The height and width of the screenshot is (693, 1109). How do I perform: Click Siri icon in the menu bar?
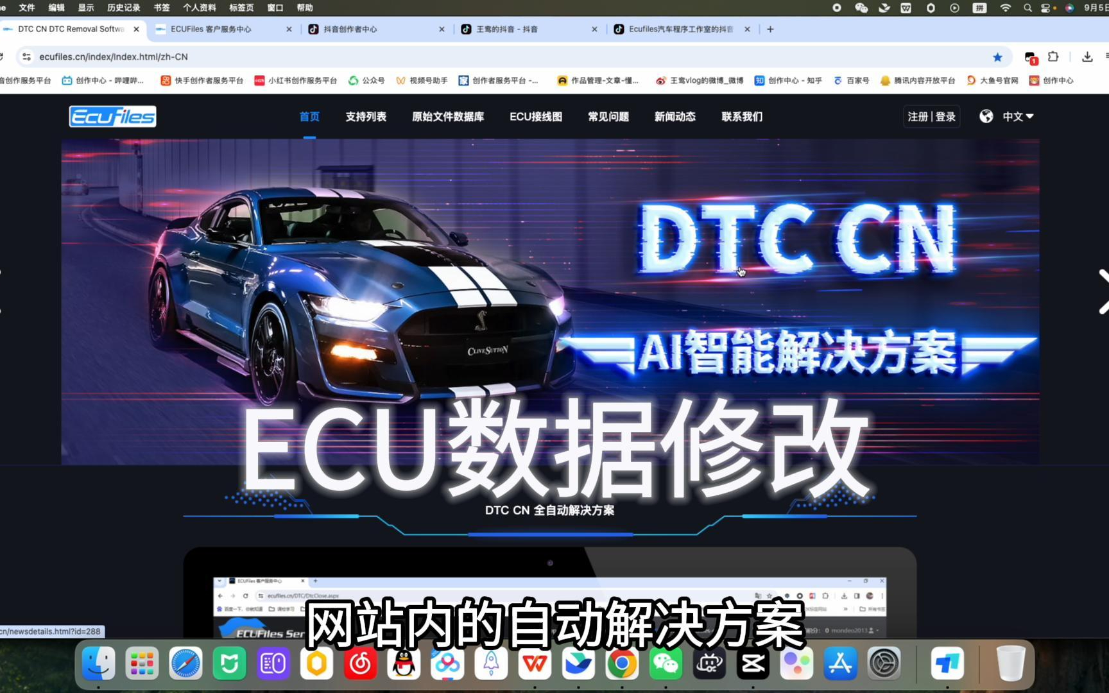point(1069,8)
